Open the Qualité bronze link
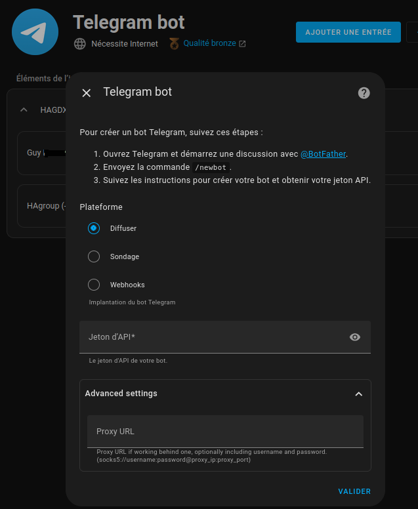This screenshot has width=418, height=509. 209,43
